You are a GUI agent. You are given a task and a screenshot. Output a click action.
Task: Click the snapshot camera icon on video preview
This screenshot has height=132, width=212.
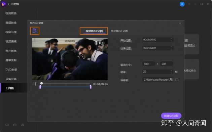click(x=96, y=43)
